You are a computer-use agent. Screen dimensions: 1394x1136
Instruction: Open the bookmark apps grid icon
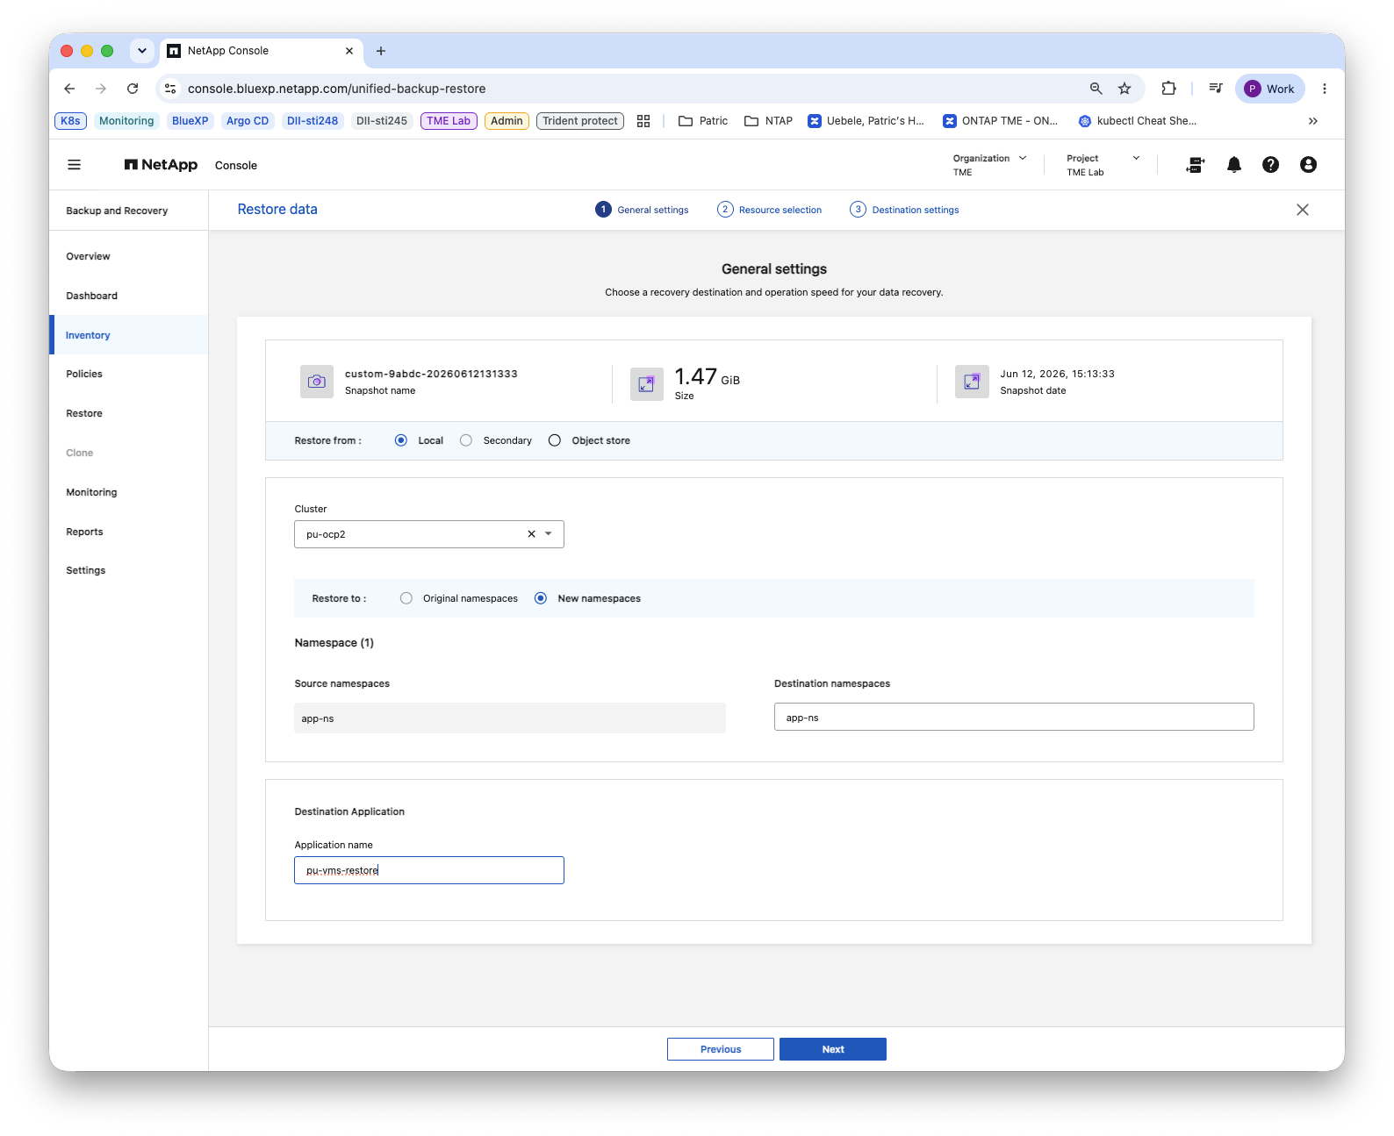pos(643,121)
